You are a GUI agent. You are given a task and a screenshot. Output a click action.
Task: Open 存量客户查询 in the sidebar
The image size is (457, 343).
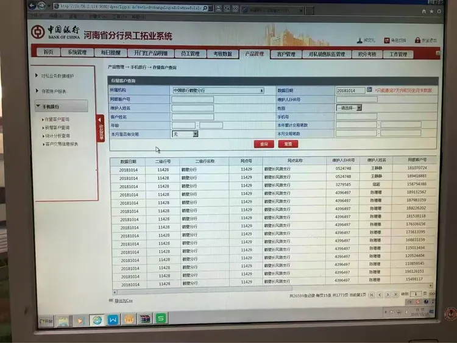(56, 119)
